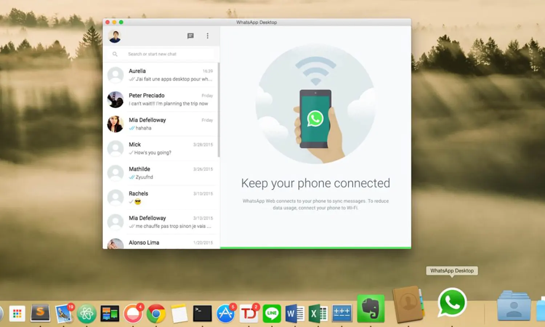Open Microsoft Word from the Dock
The image size is (545, 327).
click(x=295, y=313)
